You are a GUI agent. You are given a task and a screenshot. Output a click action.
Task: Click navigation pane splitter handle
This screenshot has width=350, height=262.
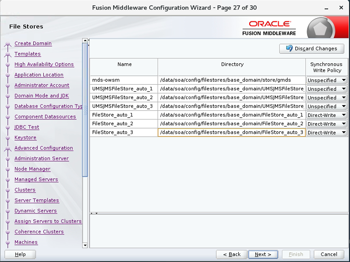88,42
